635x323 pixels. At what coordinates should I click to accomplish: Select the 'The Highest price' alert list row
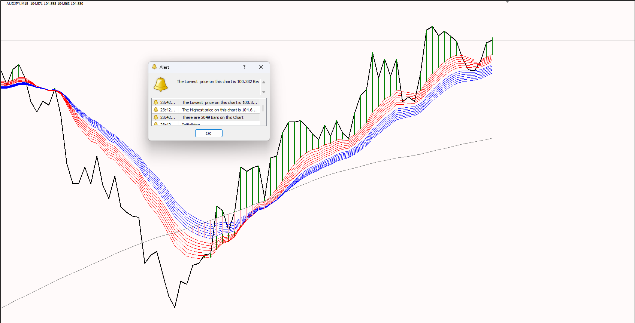pos(219,110)
